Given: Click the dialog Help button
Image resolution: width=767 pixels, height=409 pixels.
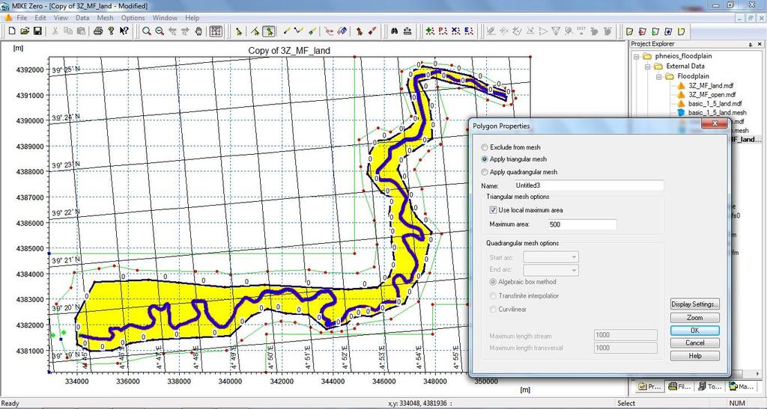Looking at the screenshot, I should [x=694, y=356].
